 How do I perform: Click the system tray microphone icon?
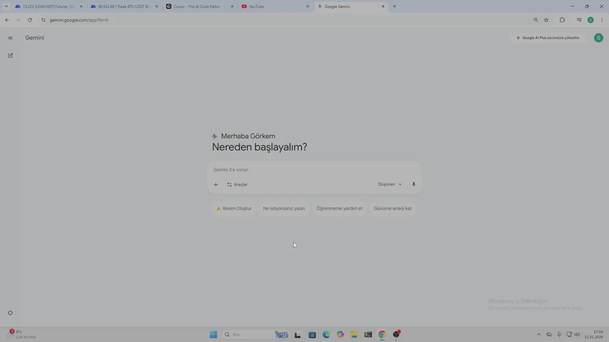(559, 334)
